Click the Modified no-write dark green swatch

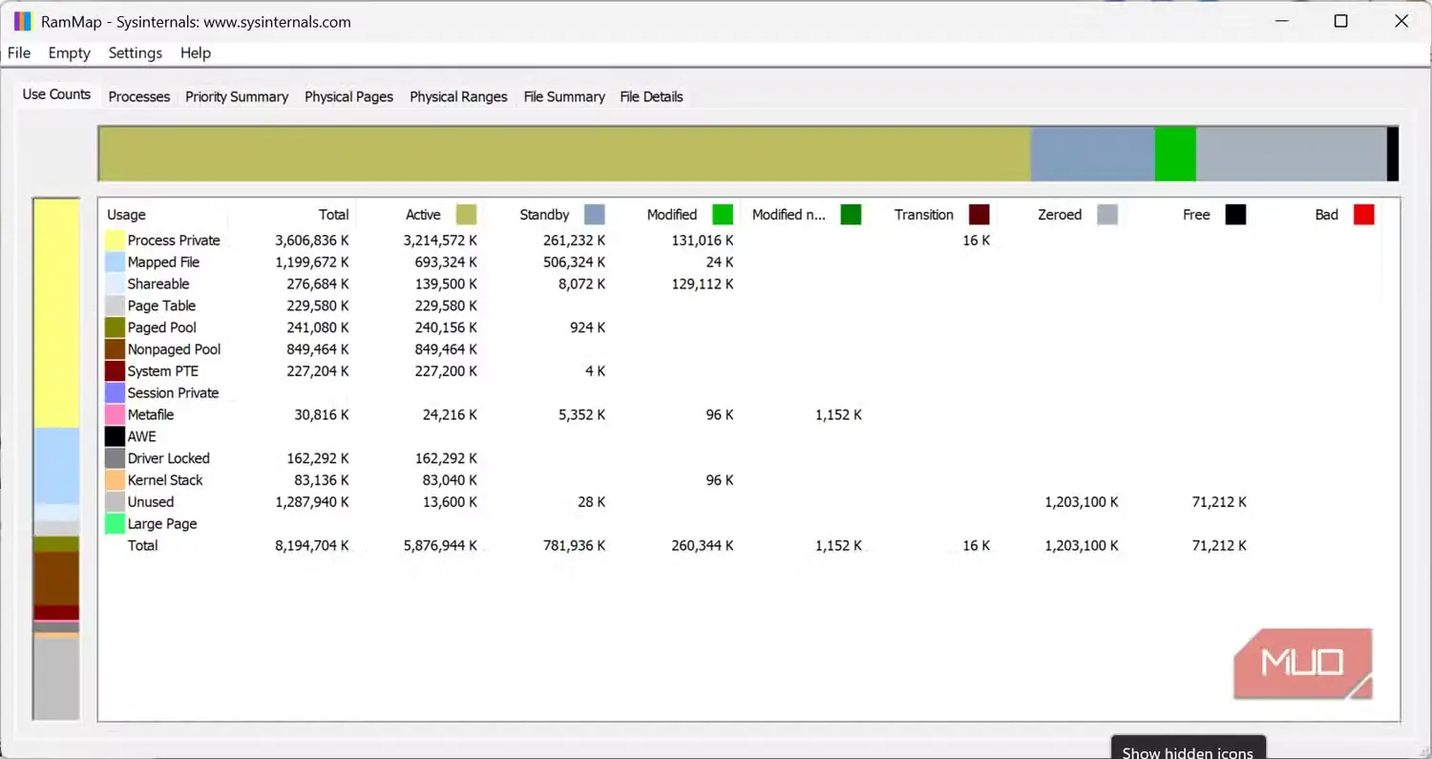851,215
